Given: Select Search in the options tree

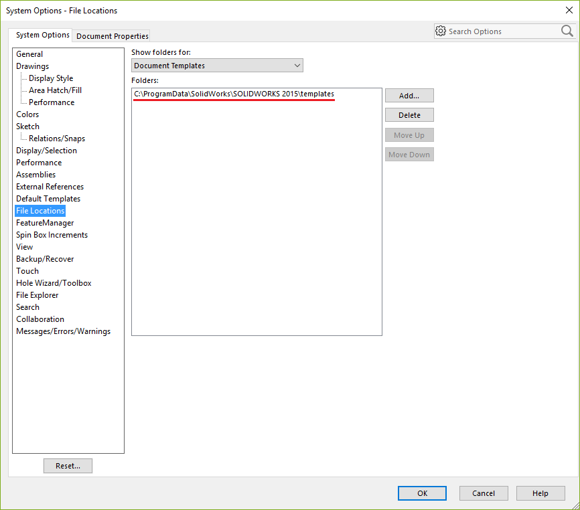Looking at the screenshot, I should click(27, 307).
